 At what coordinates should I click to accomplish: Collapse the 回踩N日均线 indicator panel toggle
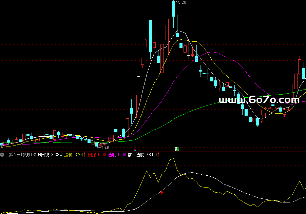3,155
